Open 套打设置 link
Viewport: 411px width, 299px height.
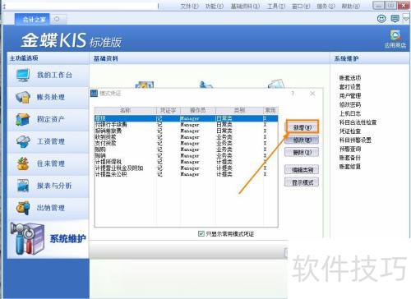(350, 87)
